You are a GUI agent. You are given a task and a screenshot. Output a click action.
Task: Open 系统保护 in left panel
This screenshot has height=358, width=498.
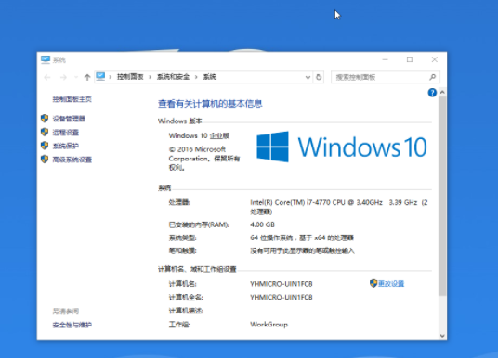pyautogui.click(x=65, y=146)
